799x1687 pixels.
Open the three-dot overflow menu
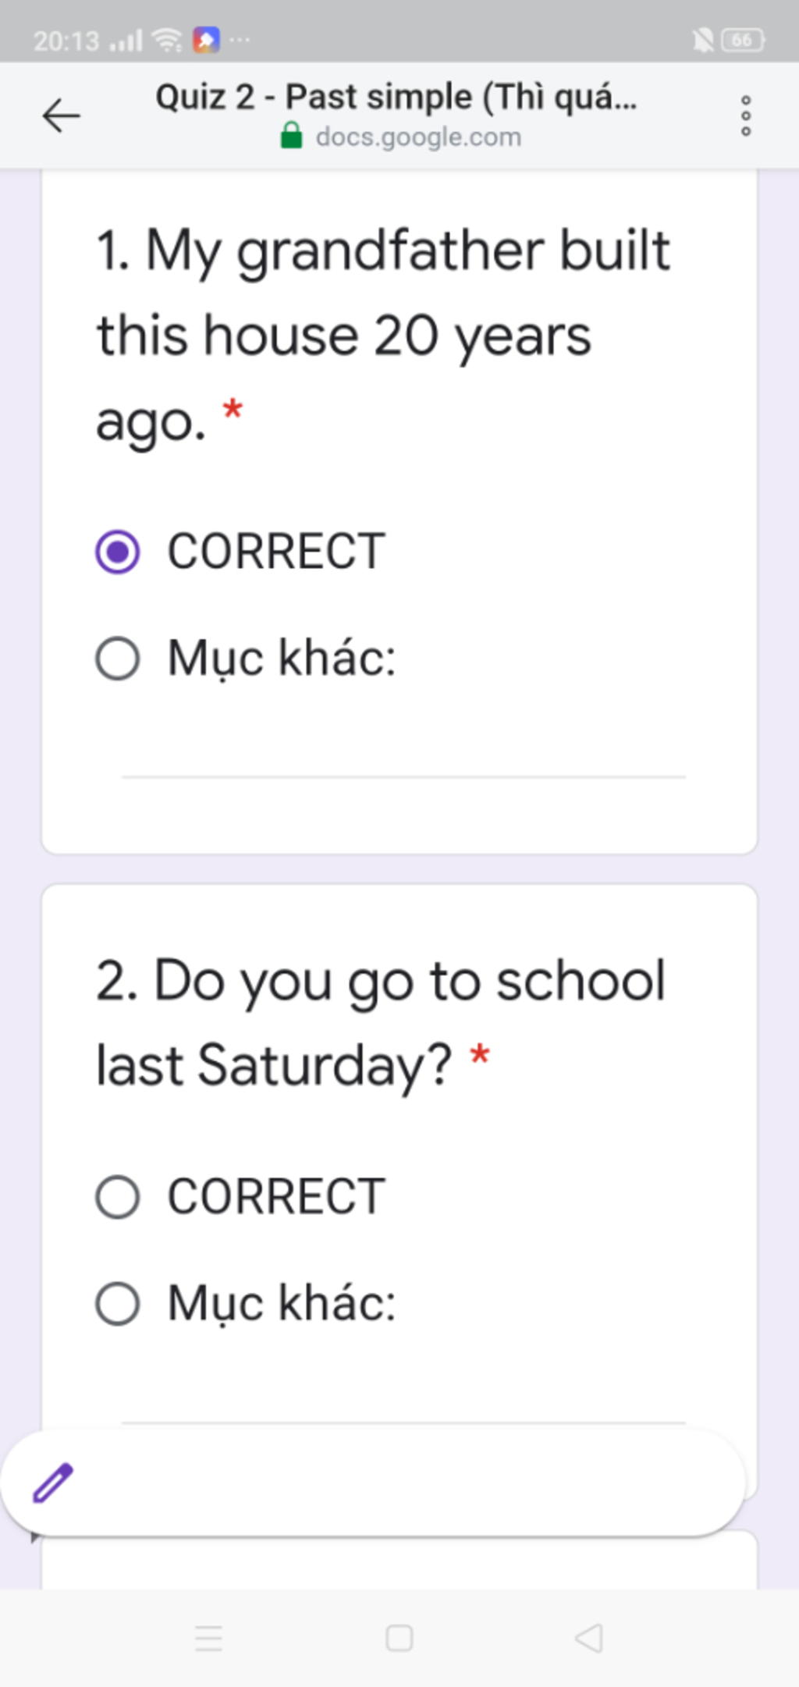[x=746, y=116]
